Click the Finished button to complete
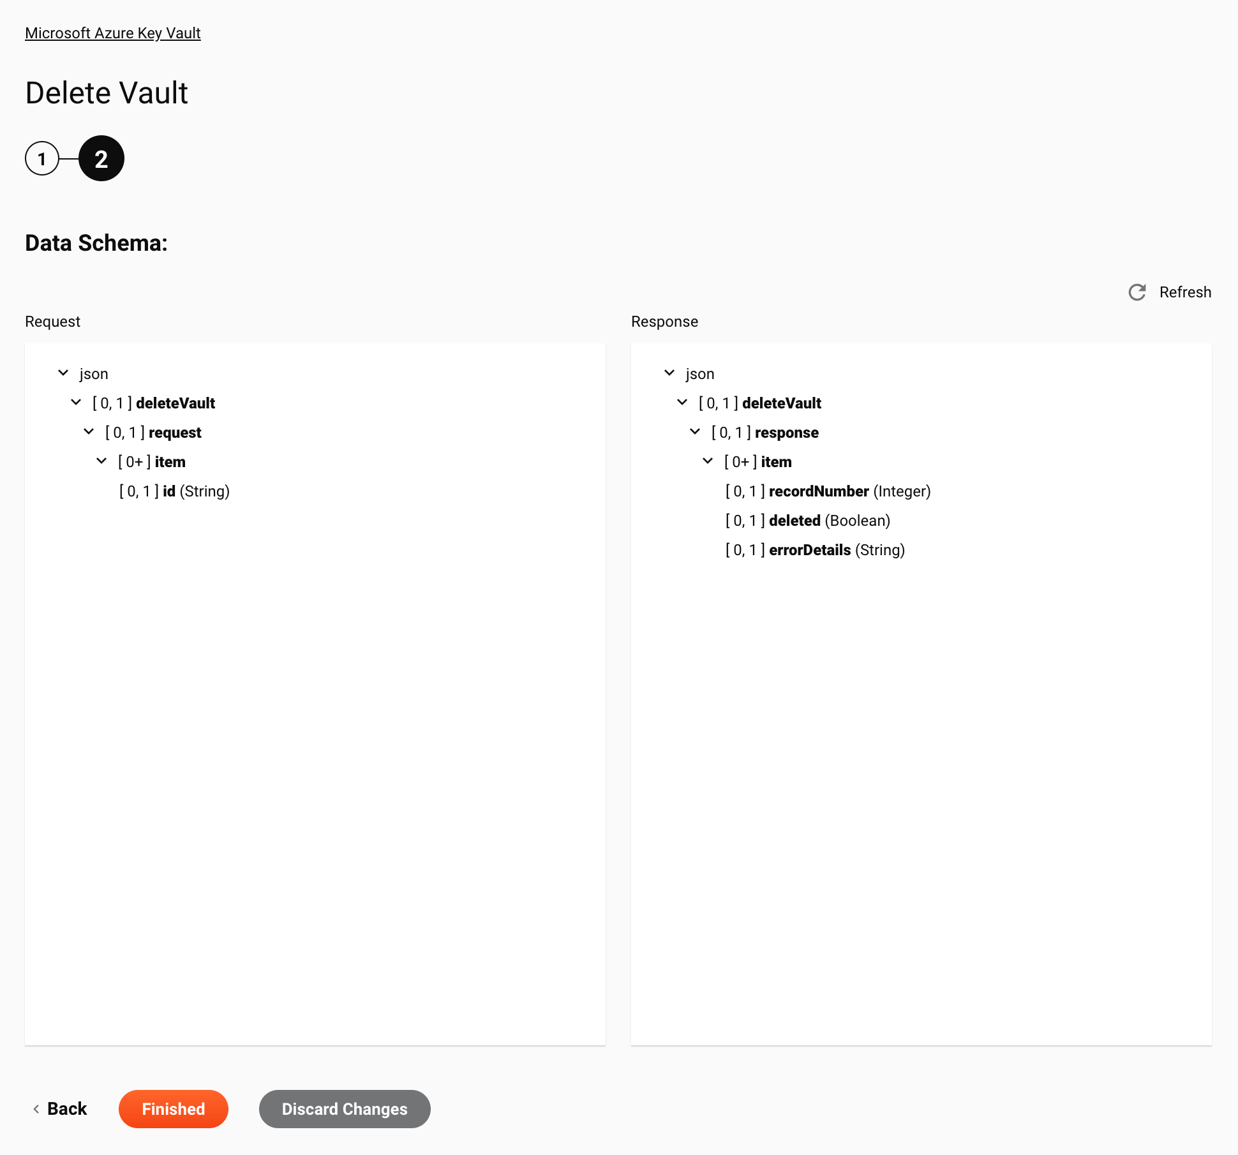 173,1110
